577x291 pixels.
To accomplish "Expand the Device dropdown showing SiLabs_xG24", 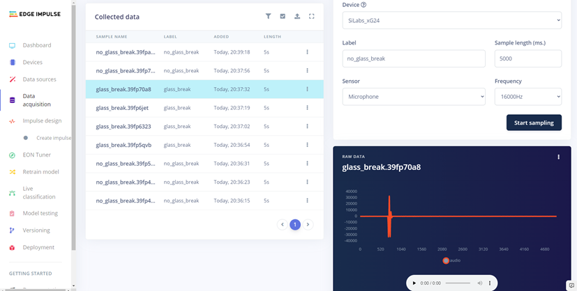I will click(451, 21).
